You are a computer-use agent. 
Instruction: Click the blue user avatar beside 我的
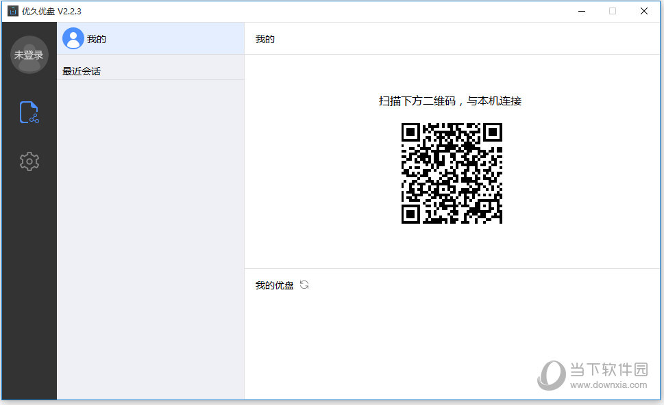(x=73, y=38)
